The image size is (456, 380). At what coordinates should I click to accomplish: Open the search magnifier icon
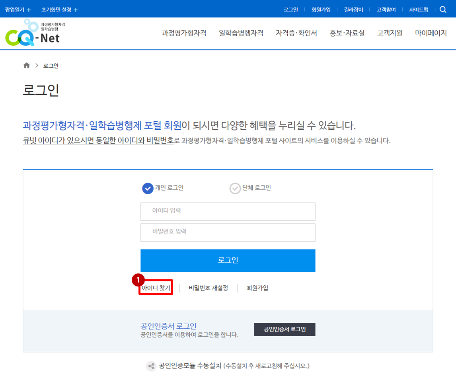click(443, 10)
